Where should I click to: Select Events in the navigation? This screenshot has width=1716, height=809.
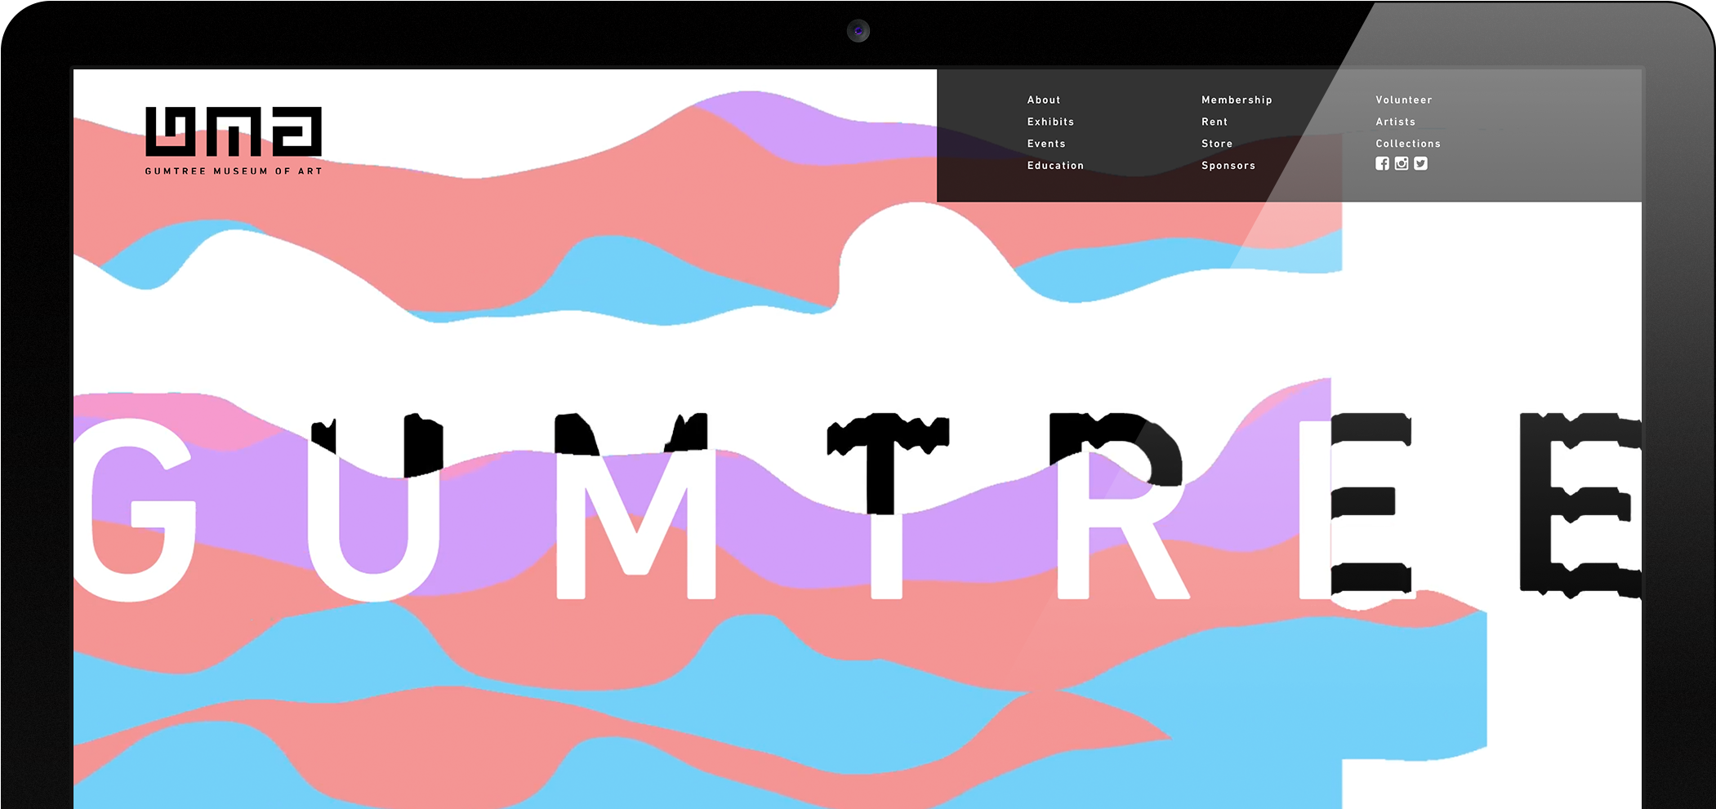[x=1046, y=144]
